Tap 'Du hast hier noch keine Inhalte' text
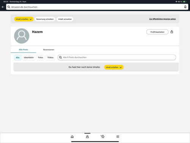 click(x=84, y=67)
